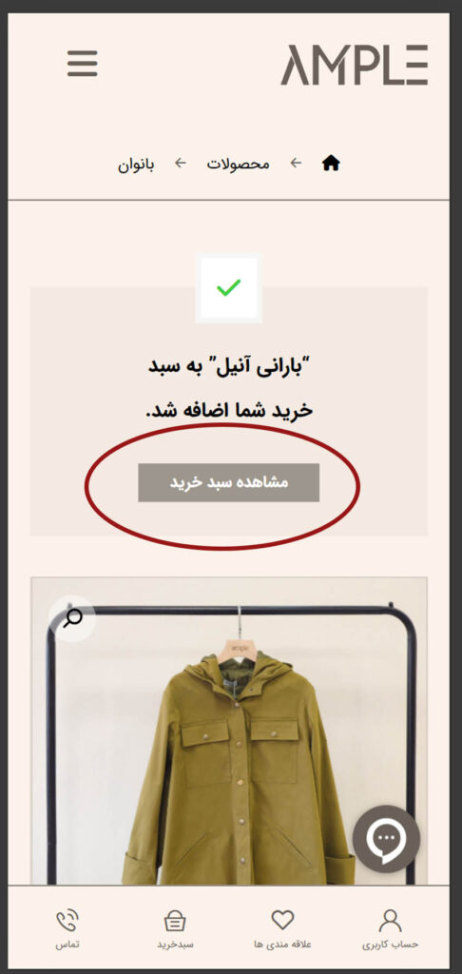Click the user account profile icon

(390, 920)
